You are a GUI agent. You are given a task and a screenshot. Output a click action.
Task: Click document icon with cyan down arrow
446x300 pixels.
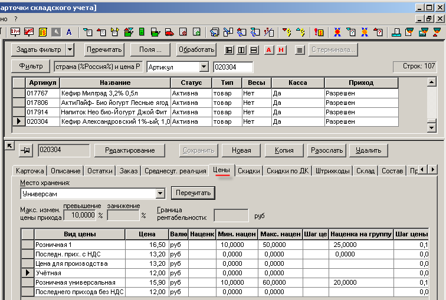pyautogui.click(x=87, y=32)
